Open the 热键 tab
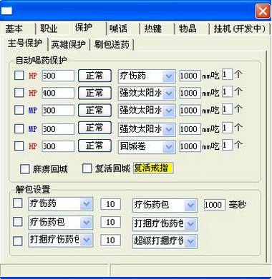 coord(153,29)
